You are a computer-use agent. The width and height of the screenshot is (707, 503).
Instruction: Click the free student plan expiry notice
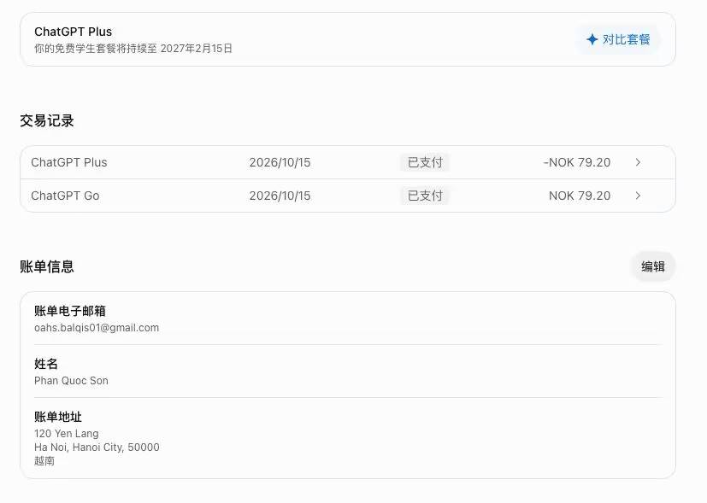(133, 48)
